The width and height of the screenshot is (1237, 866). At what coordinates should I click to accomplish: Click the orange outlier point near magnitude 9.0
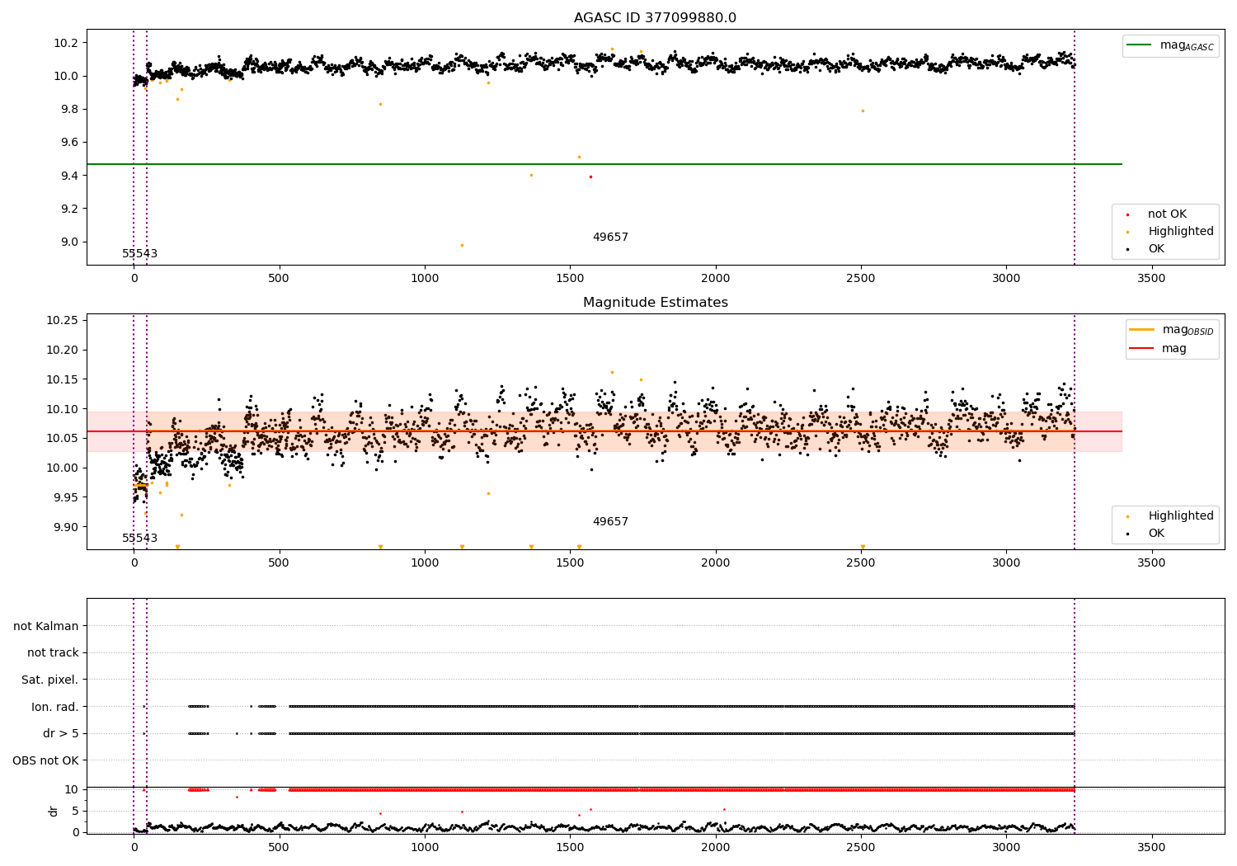[462, 245]
